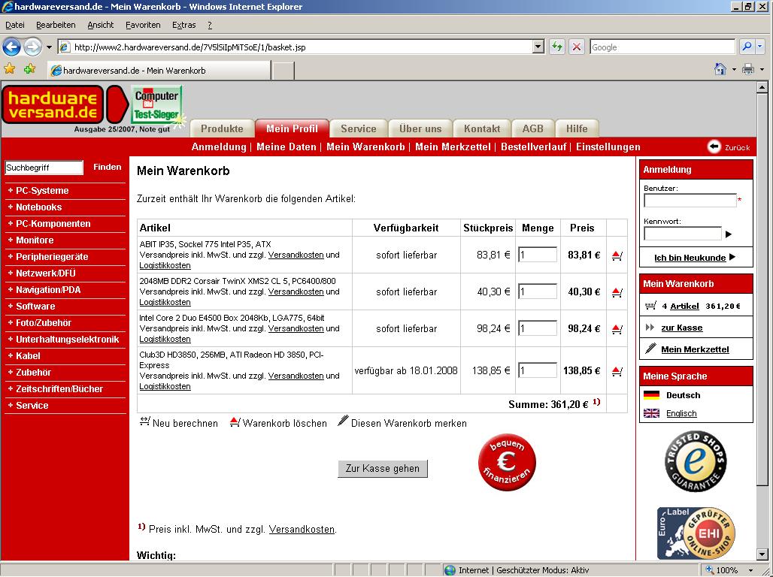Click the Menge field for ABIT IP35

[x=538, y=255]
